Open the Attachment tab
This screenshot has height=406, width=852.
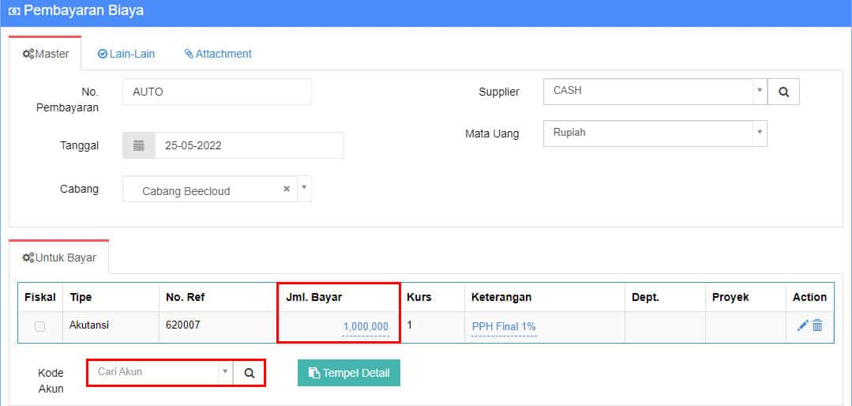(x=218, y=54)
